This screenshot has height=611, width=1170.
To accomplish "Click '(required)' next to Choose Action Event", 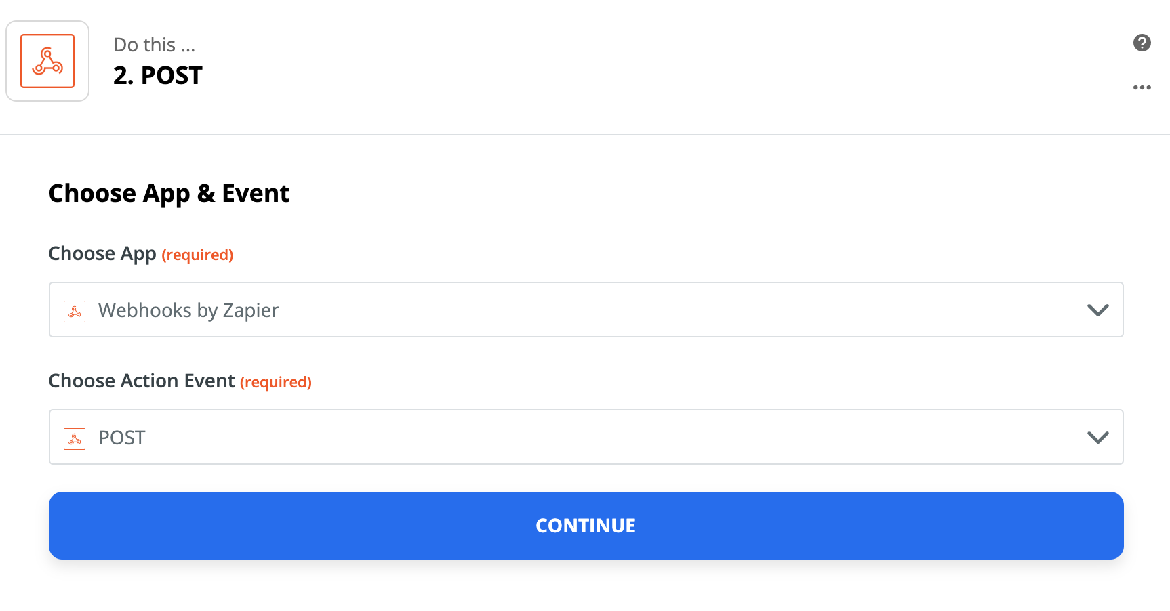I will pos(276,382).
